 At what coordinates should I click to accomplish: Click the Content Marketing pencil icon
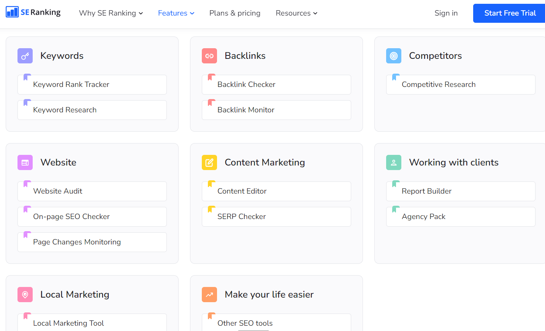(209, 162)
